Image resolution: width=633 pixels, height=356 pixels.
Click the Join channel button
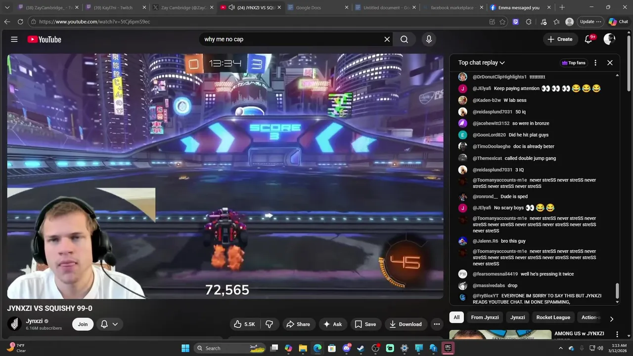click(x=83, y=324)
